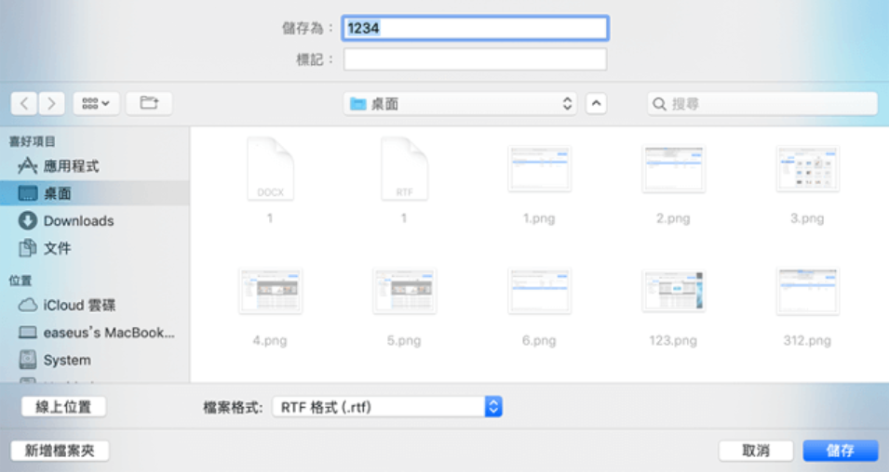
Task: Select the System drive in the sidebar
Action: [x=67, y=360]
